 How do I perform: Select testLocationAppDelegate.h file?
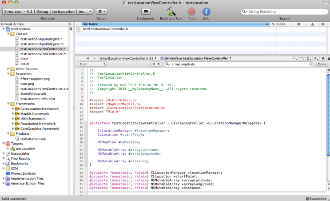41,39
